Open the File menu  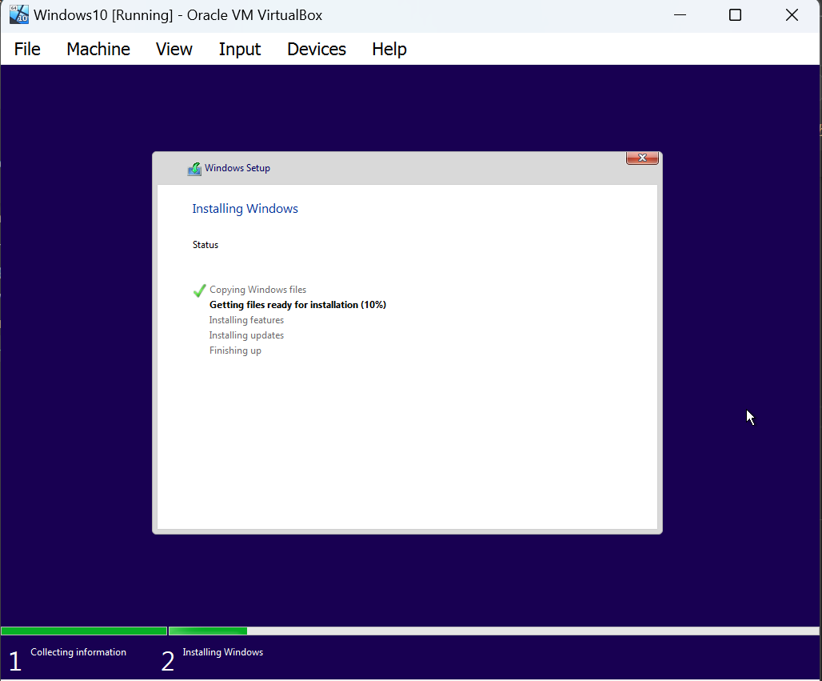tap(27, 50)
